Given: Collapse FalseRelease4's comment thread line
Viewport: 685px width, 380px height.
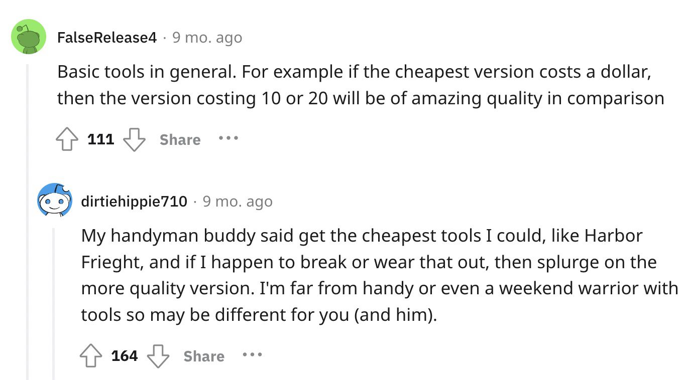Looking at the screenshot, I should coord(28,221).
